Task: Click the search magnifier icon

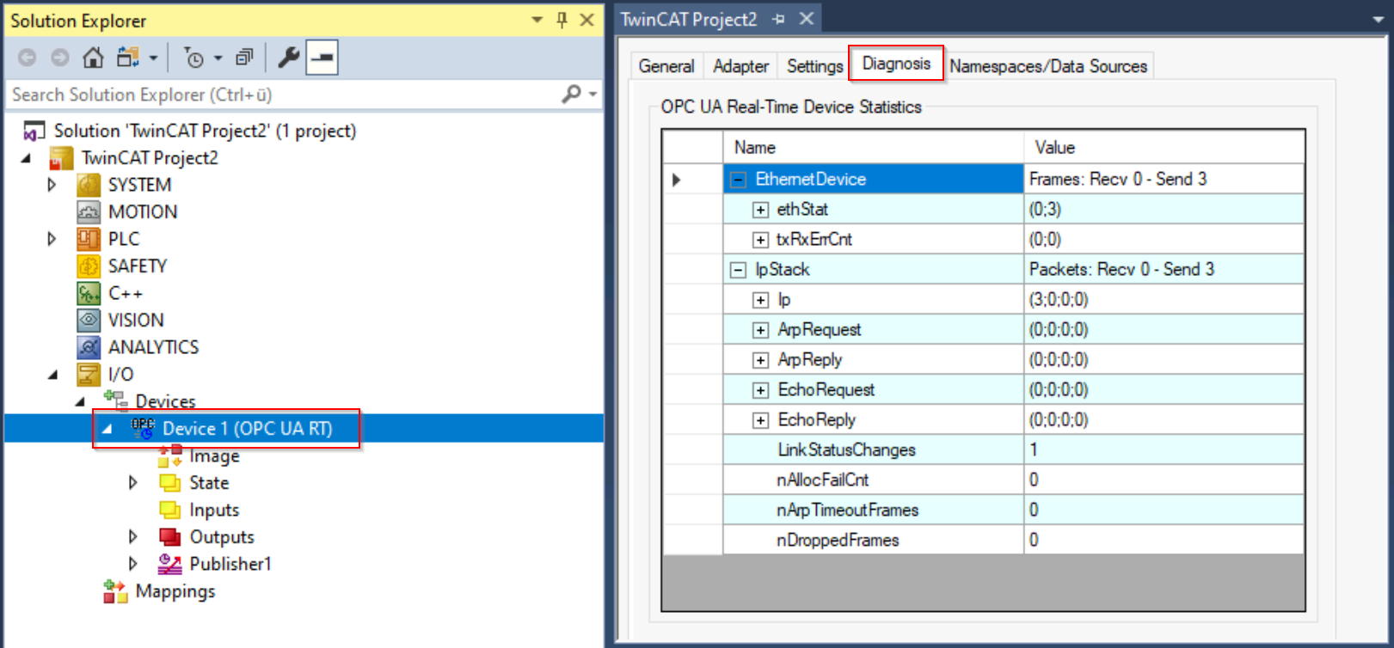Action: [571, 94]
